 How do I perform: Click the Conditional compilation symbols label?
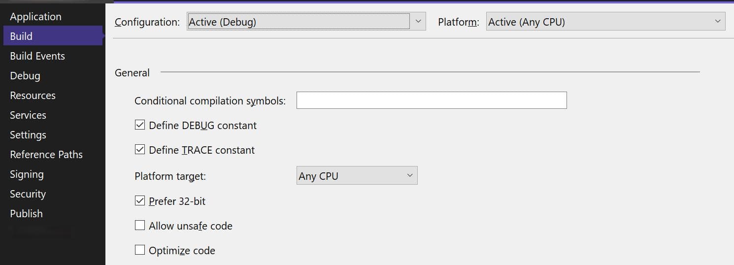(210, 101)
